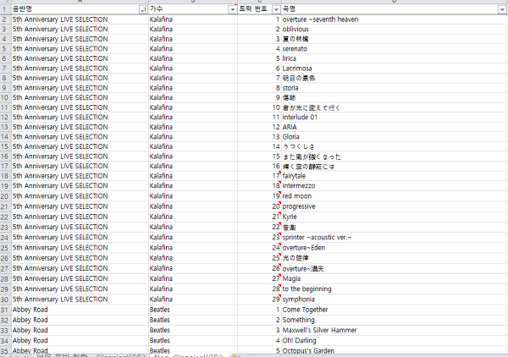Click the cell 'overture ~seventh heaven'
The width and height of the screenshot is (508, 357).
click(394, 19)
